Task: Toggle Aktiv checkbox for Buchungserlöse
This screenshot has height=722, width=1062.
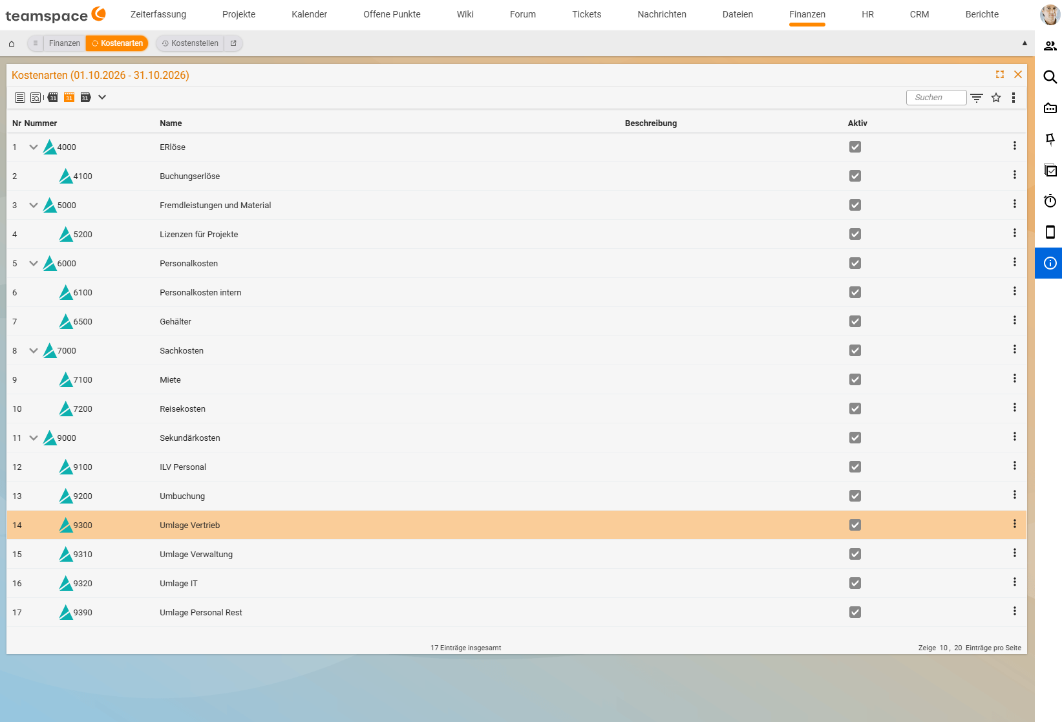Action: [x=855, y=176]
